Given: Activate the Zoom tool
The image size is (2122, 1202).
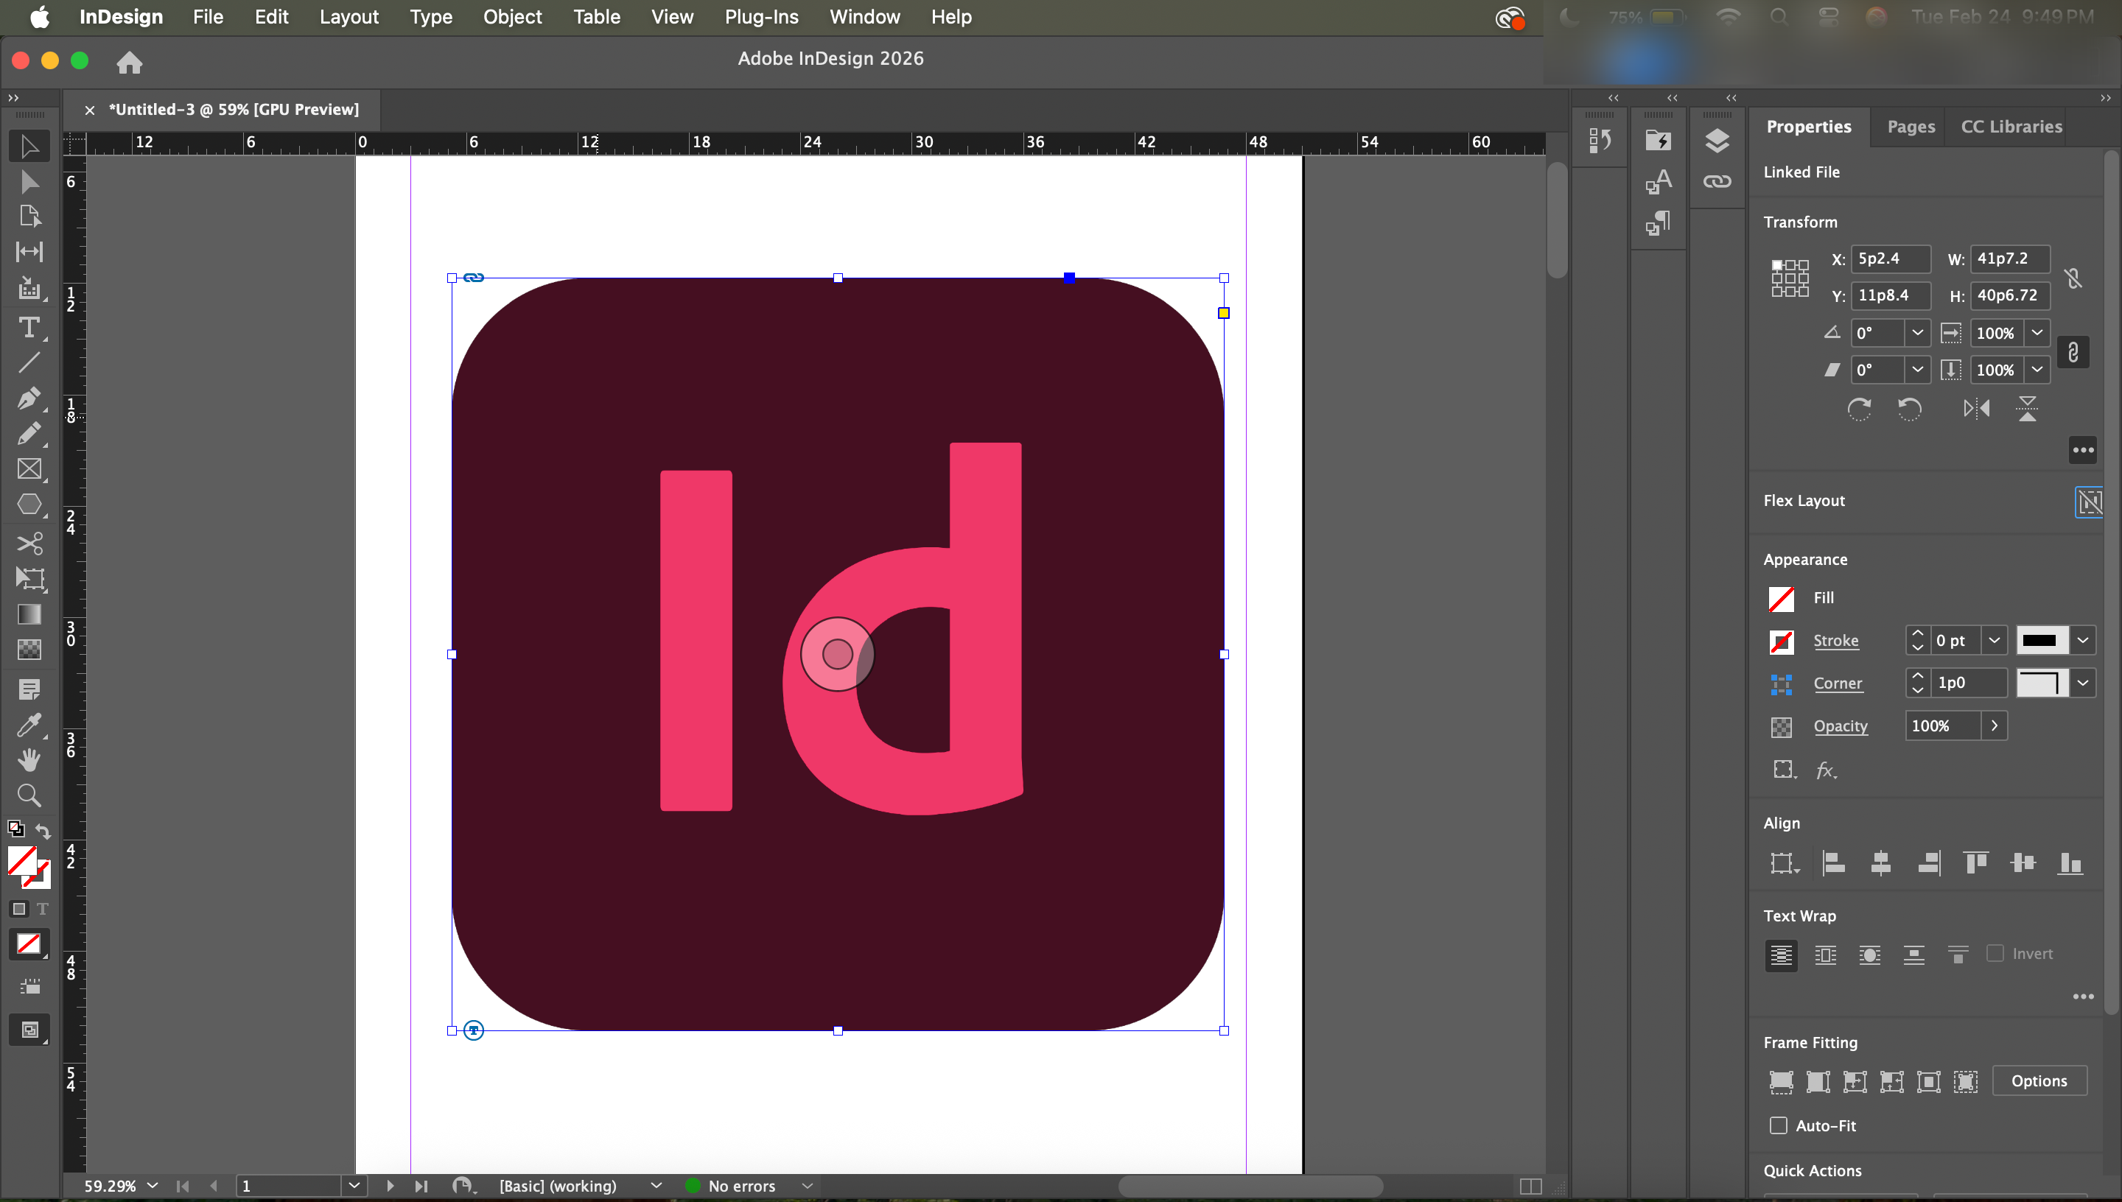Looking at the screenshot, I should 29,795.
